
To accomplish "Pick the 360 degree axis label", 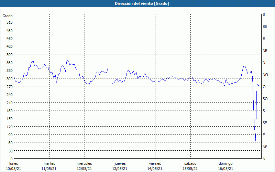I will [10, 63].
